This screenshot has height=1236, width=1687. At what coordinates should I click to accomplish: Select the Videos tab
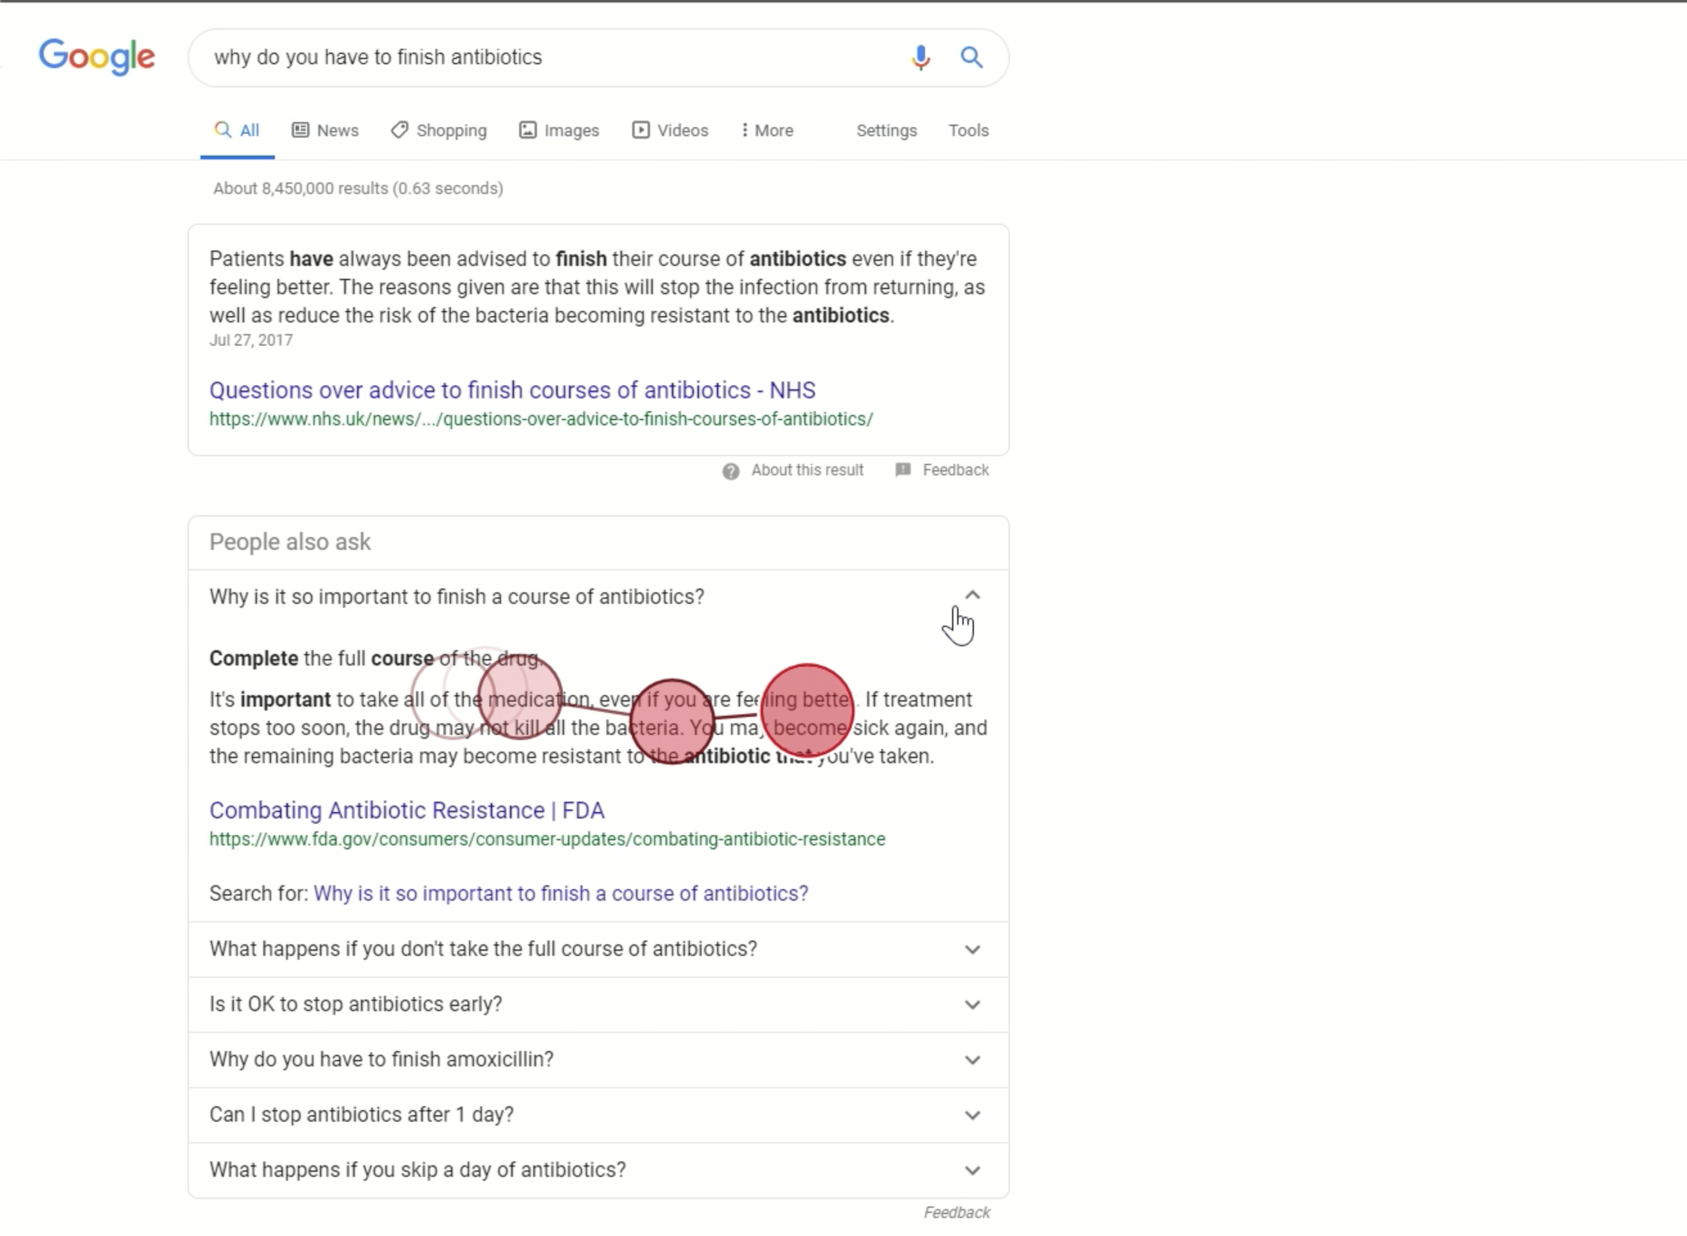pyautogui.click(x=670, y=130)
